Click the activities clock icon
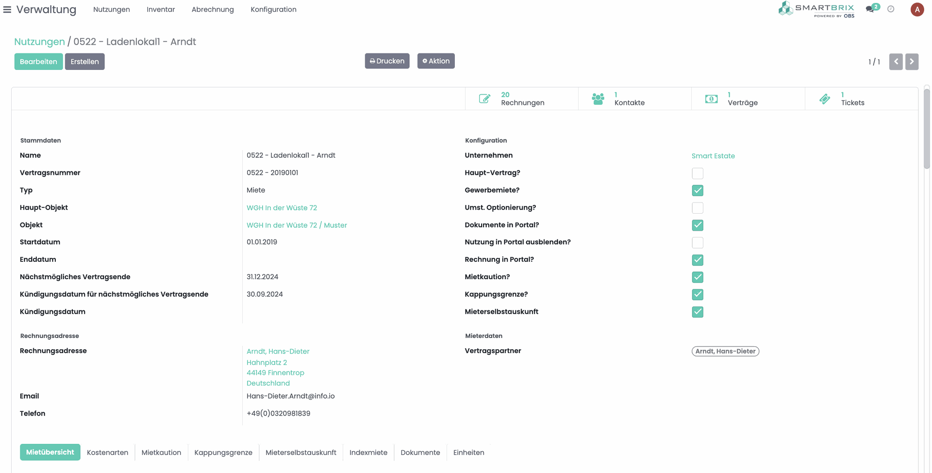The image size is (932, 473). click(891, 9)
